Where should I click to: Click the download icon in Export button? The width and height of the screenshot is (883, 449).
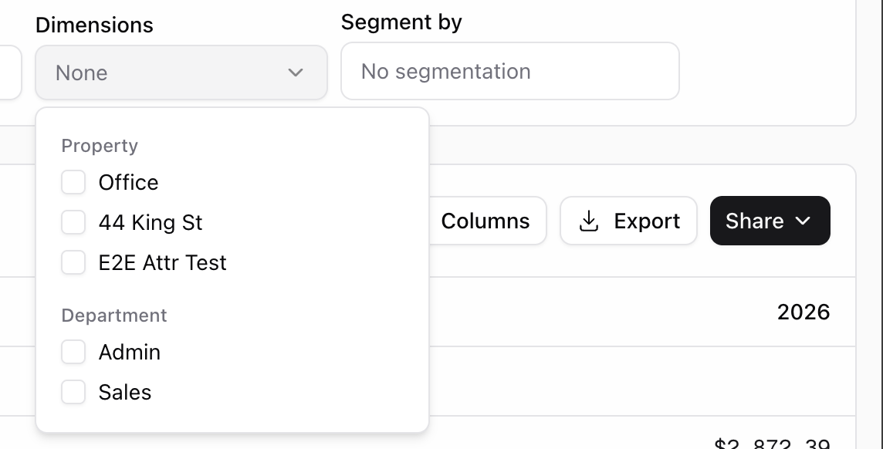click(x=588, y=221)
